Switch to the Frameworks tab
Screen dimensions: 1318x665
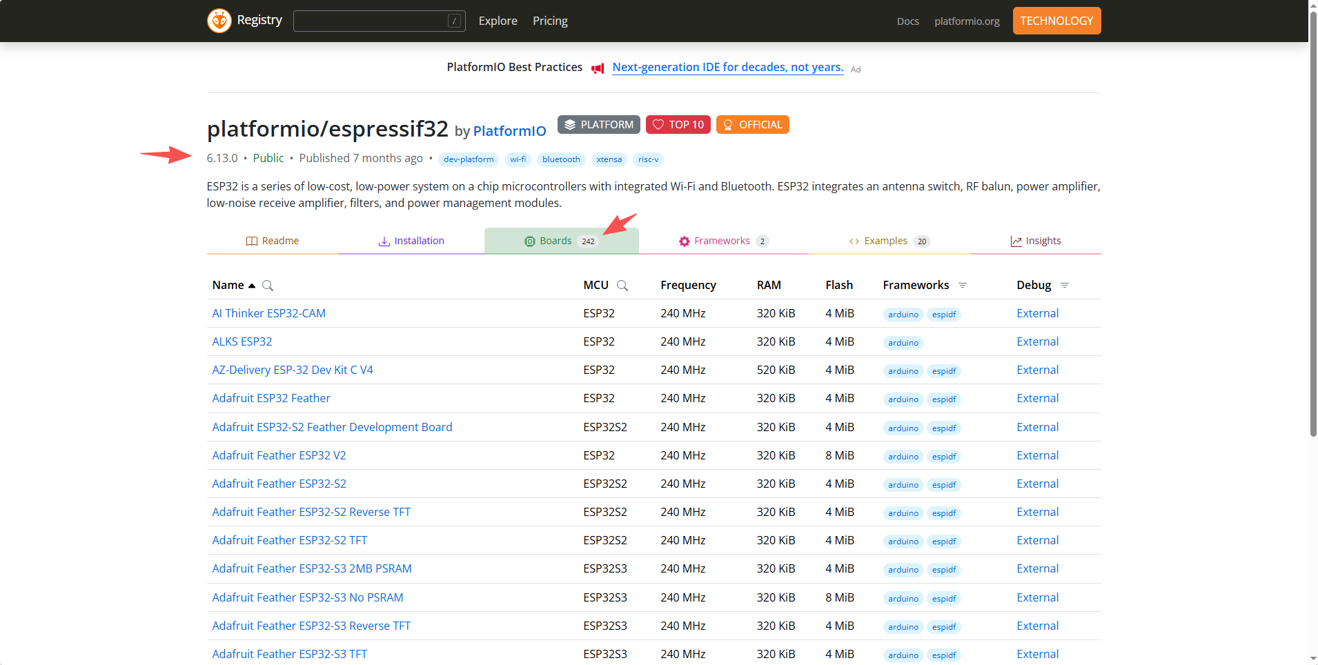tap(723, 241)
